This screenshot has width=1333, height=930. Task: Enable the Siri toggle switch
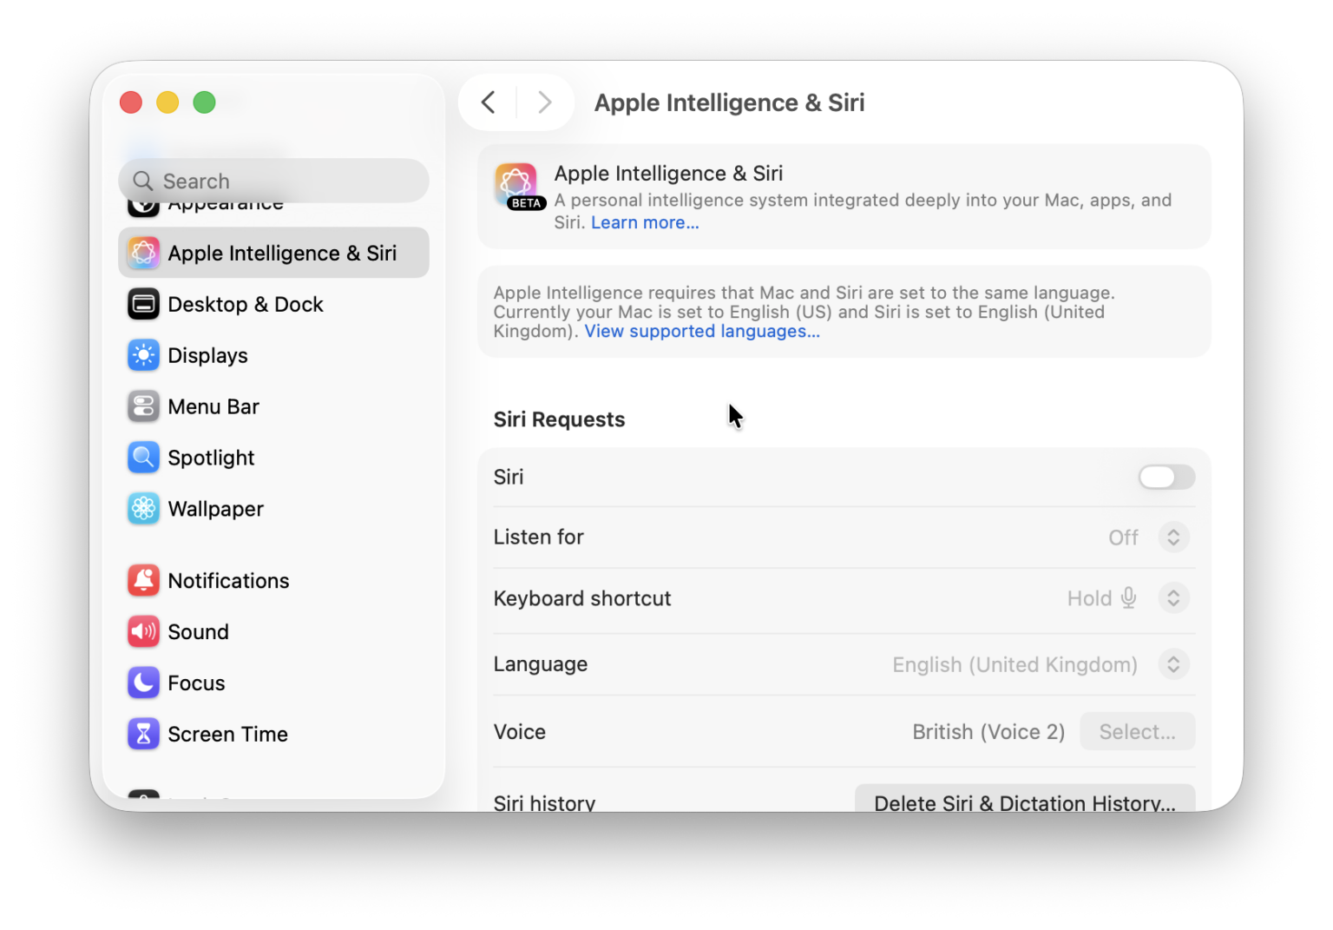tap(1166, 477)
